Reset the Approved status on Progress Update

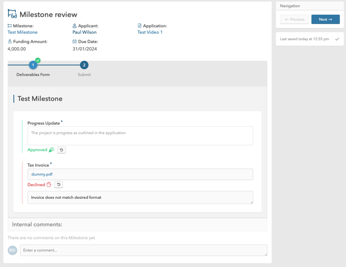tap(61, 150)
